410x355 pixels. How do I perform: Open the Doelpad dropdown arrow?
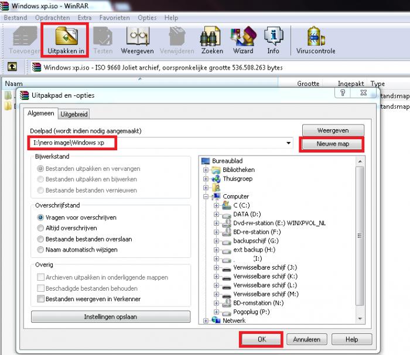click(x=288, y=143)
